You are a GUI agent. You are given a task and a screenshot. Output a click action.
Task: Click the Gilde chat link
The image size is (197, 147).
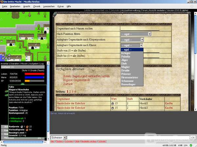pyautogui.click(x=77, y=141)
